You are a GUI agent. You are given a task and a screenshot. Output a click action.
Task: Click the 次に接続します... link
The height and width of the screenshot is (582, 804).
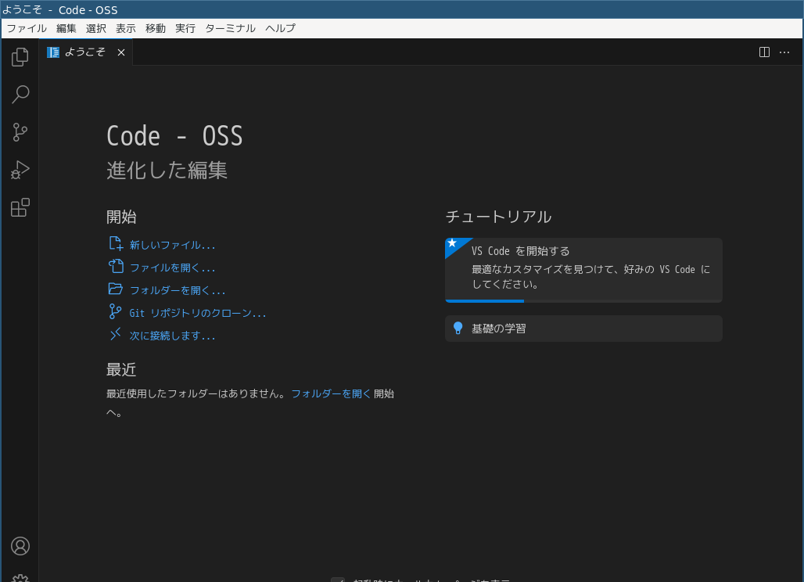point(172,336)
